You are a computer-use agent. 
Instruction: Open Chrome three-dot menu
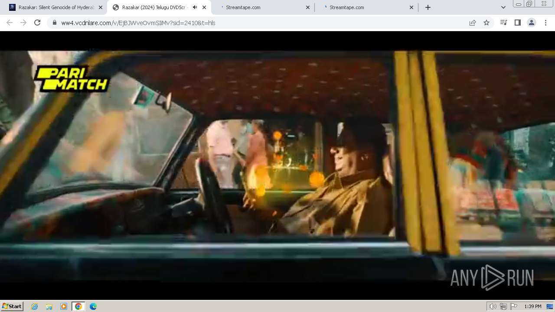(x=545, y=23)
